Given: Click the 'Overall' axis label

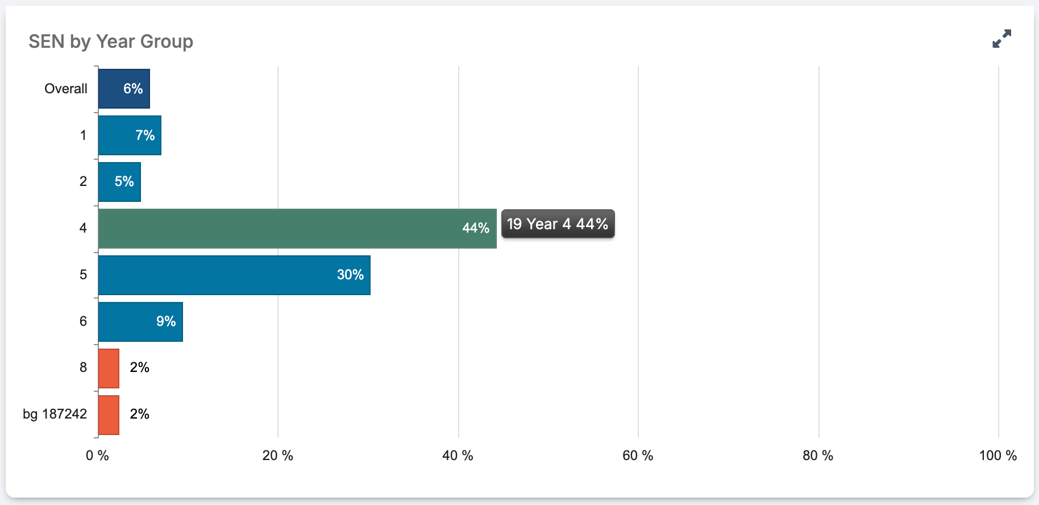Looking at the screenshot, I should point(66,89).
